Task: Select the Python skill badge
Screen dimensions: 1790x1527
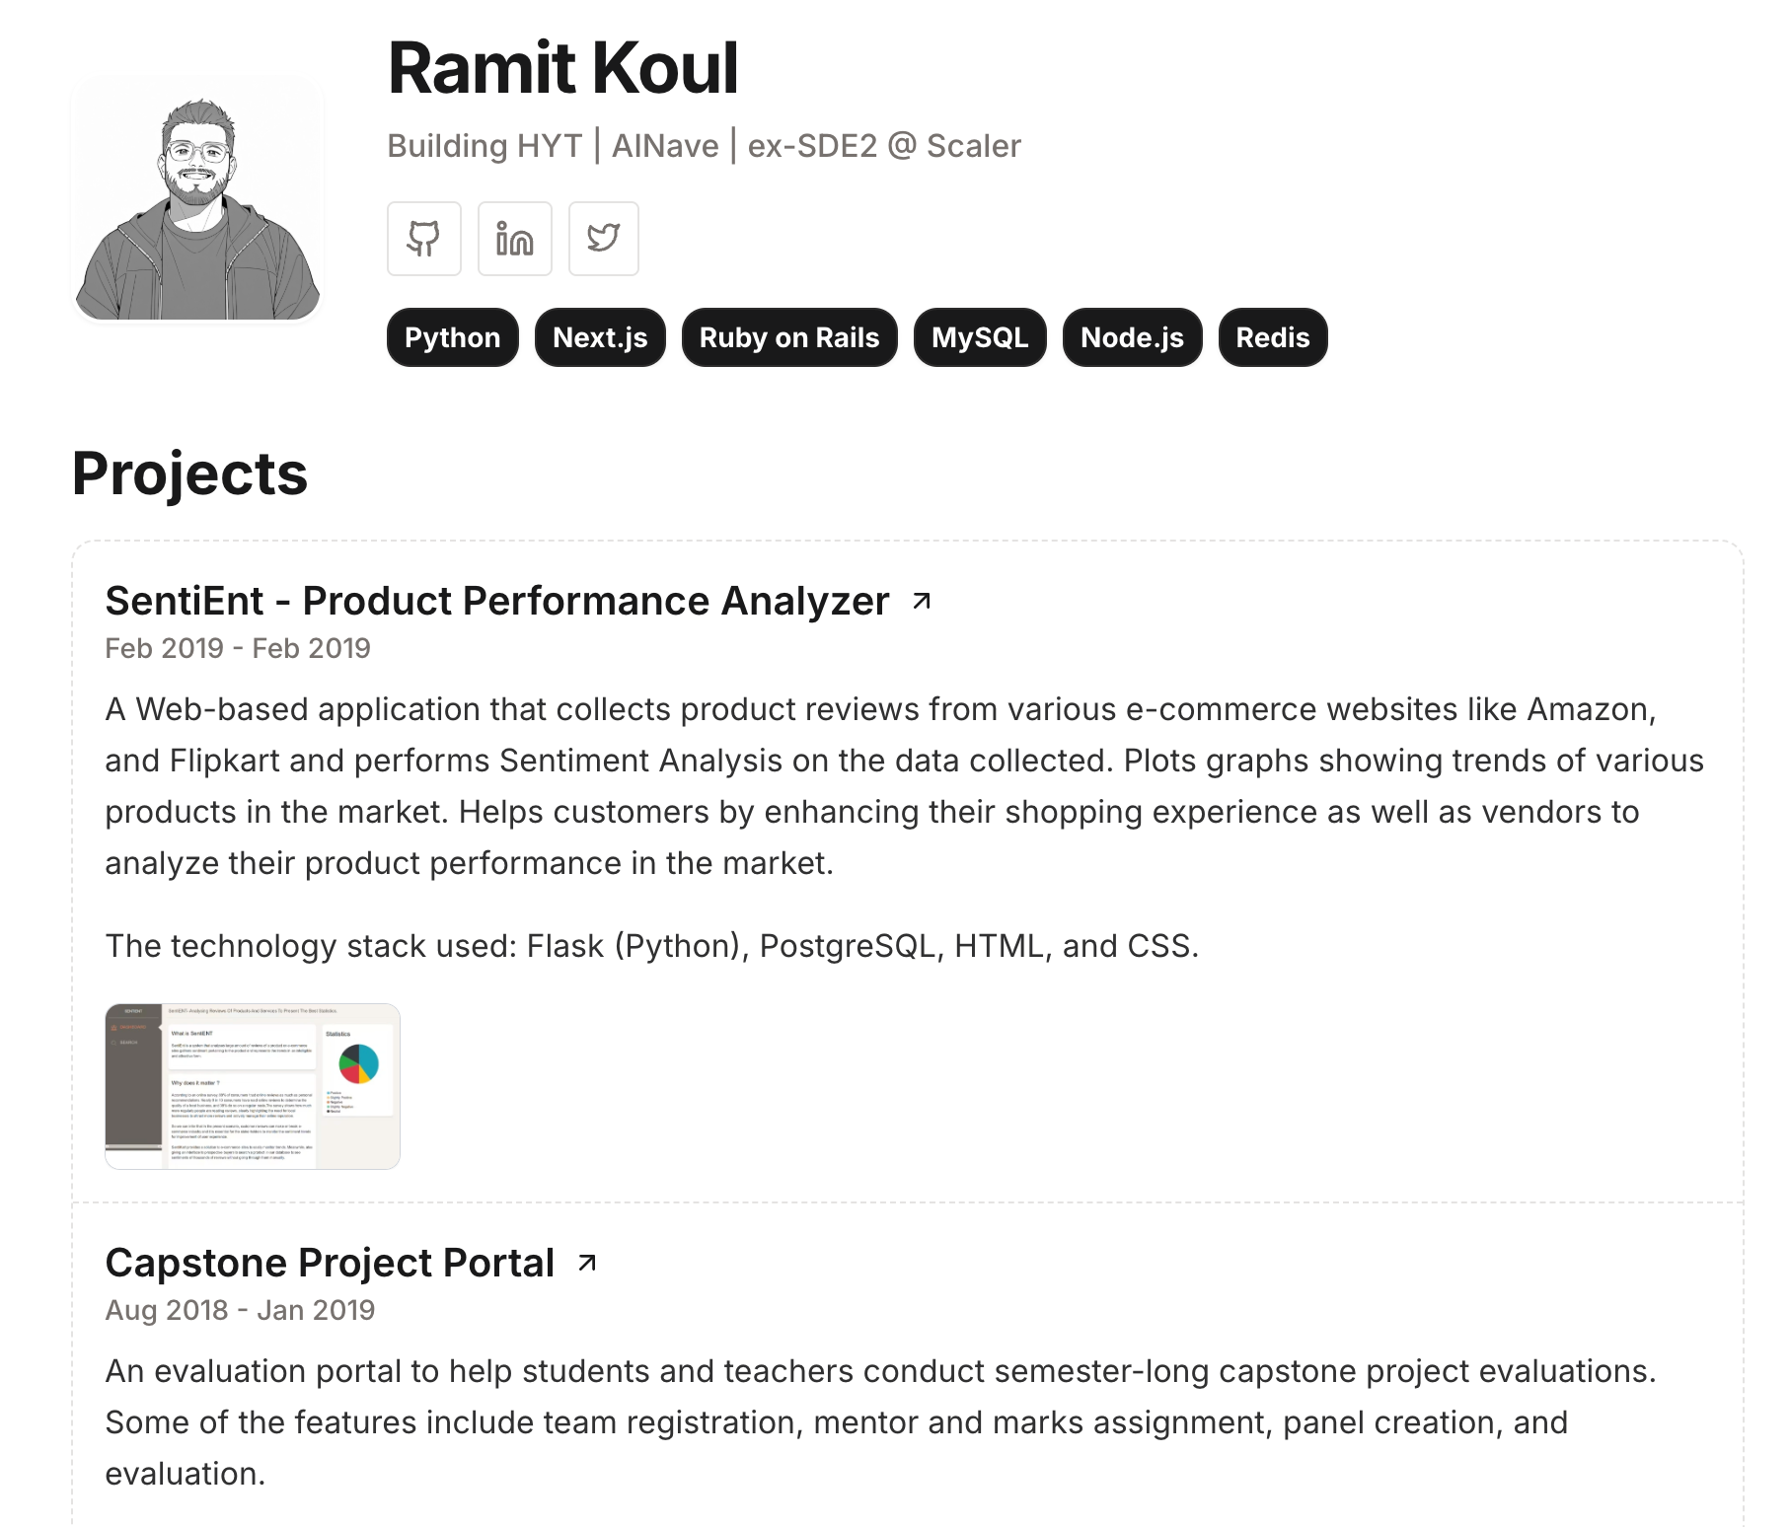Action: tap(453, 337)
